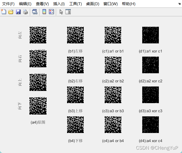182x153 pixels.
Task: Open the 窗口(W) menu
Action: 110,4
